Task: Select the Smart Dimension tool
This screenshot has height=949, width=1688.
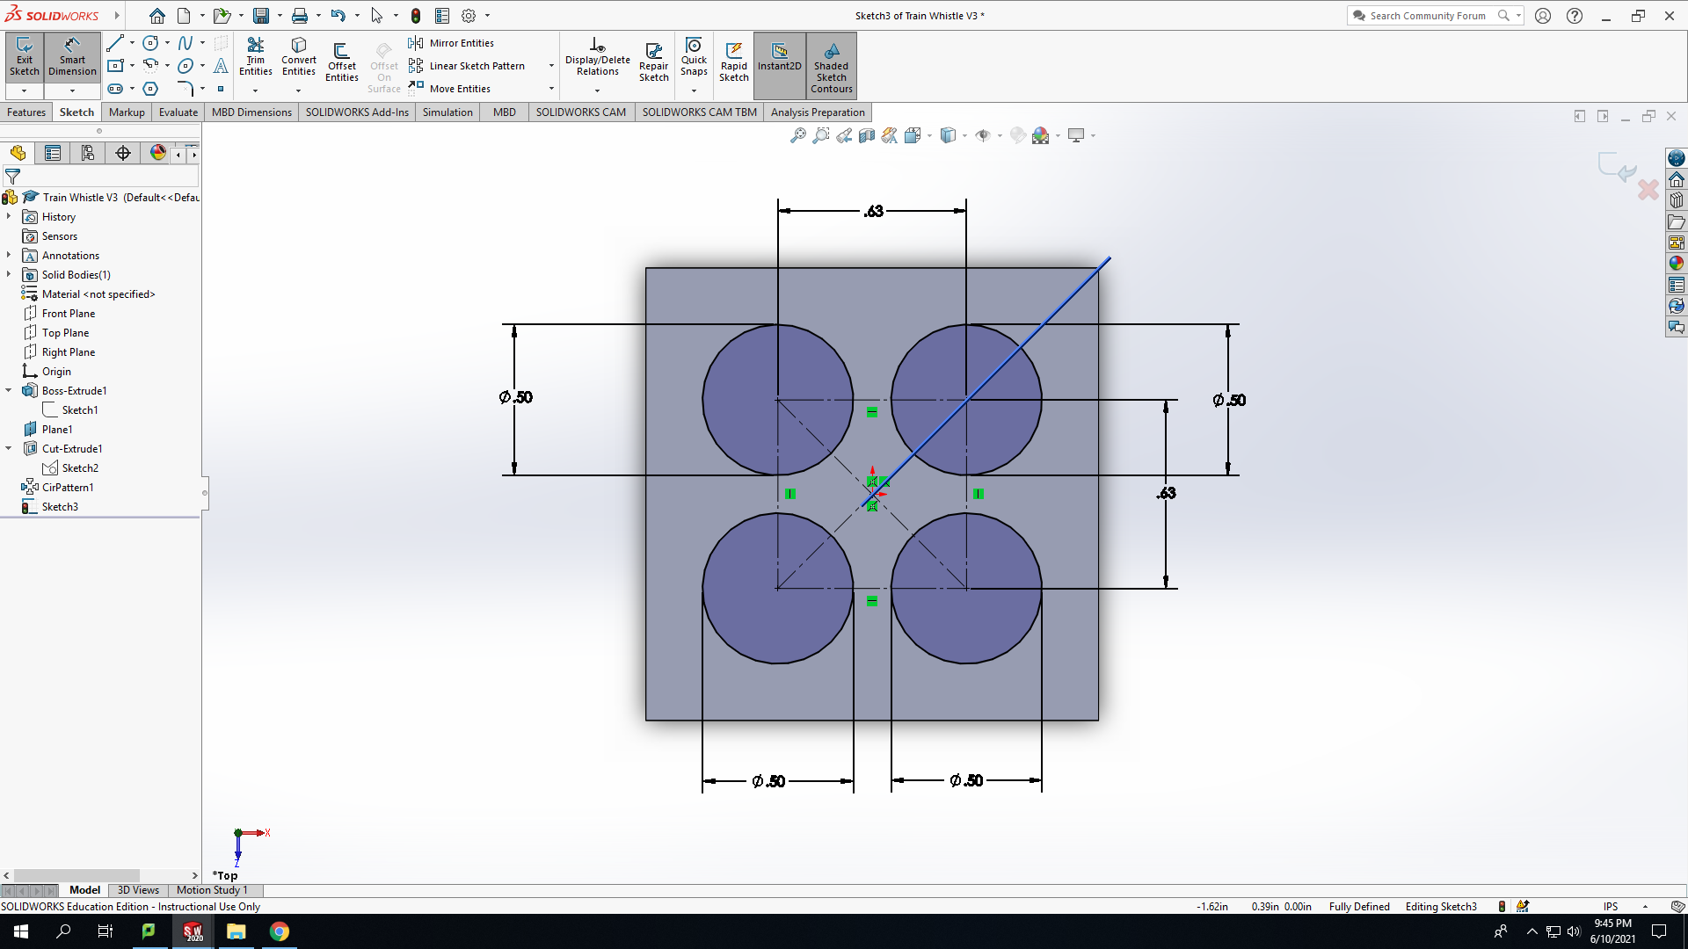Action: tap(72, 58)
